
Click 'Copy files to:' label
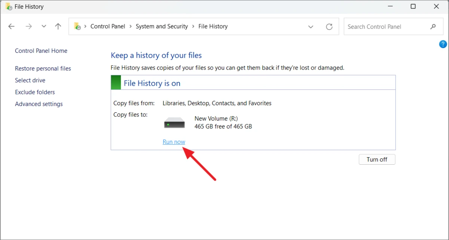point(131,115)
